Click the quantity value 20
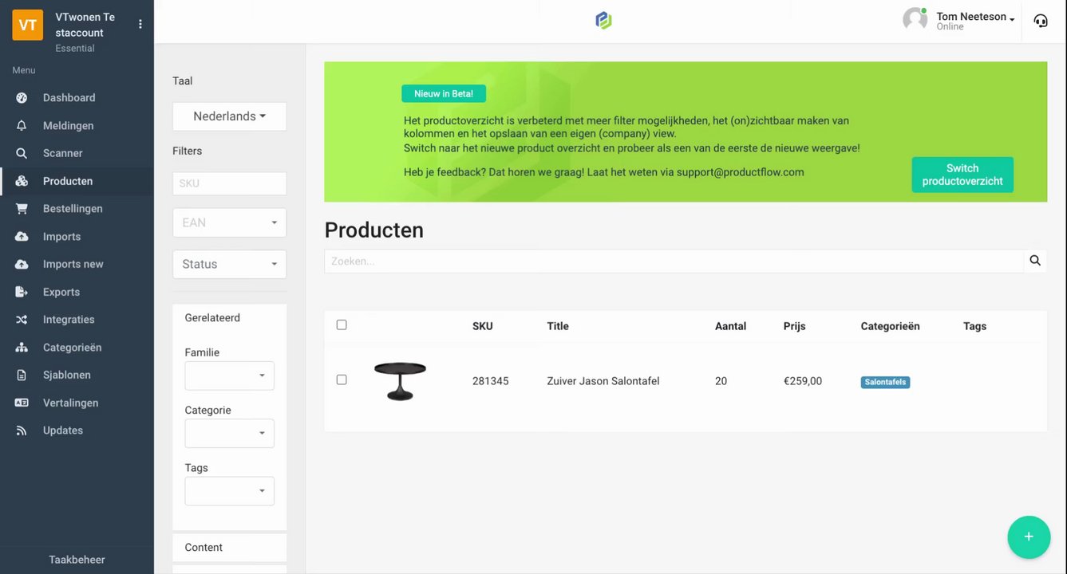Screen dimensions: 1067x574 721,381
